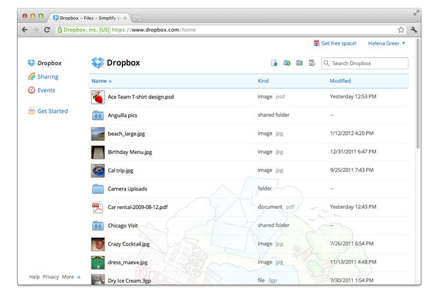
Task: Click the Dropbox box icon in the sidebar
Action: coord(32,63)
